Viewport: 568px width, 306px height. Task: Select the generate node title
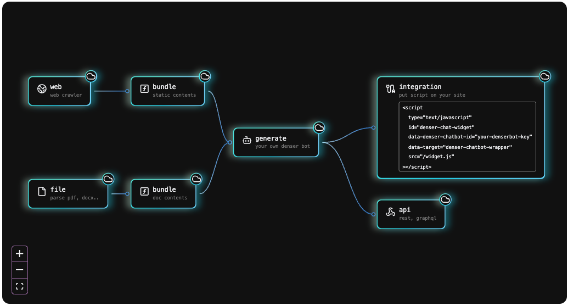271,138
